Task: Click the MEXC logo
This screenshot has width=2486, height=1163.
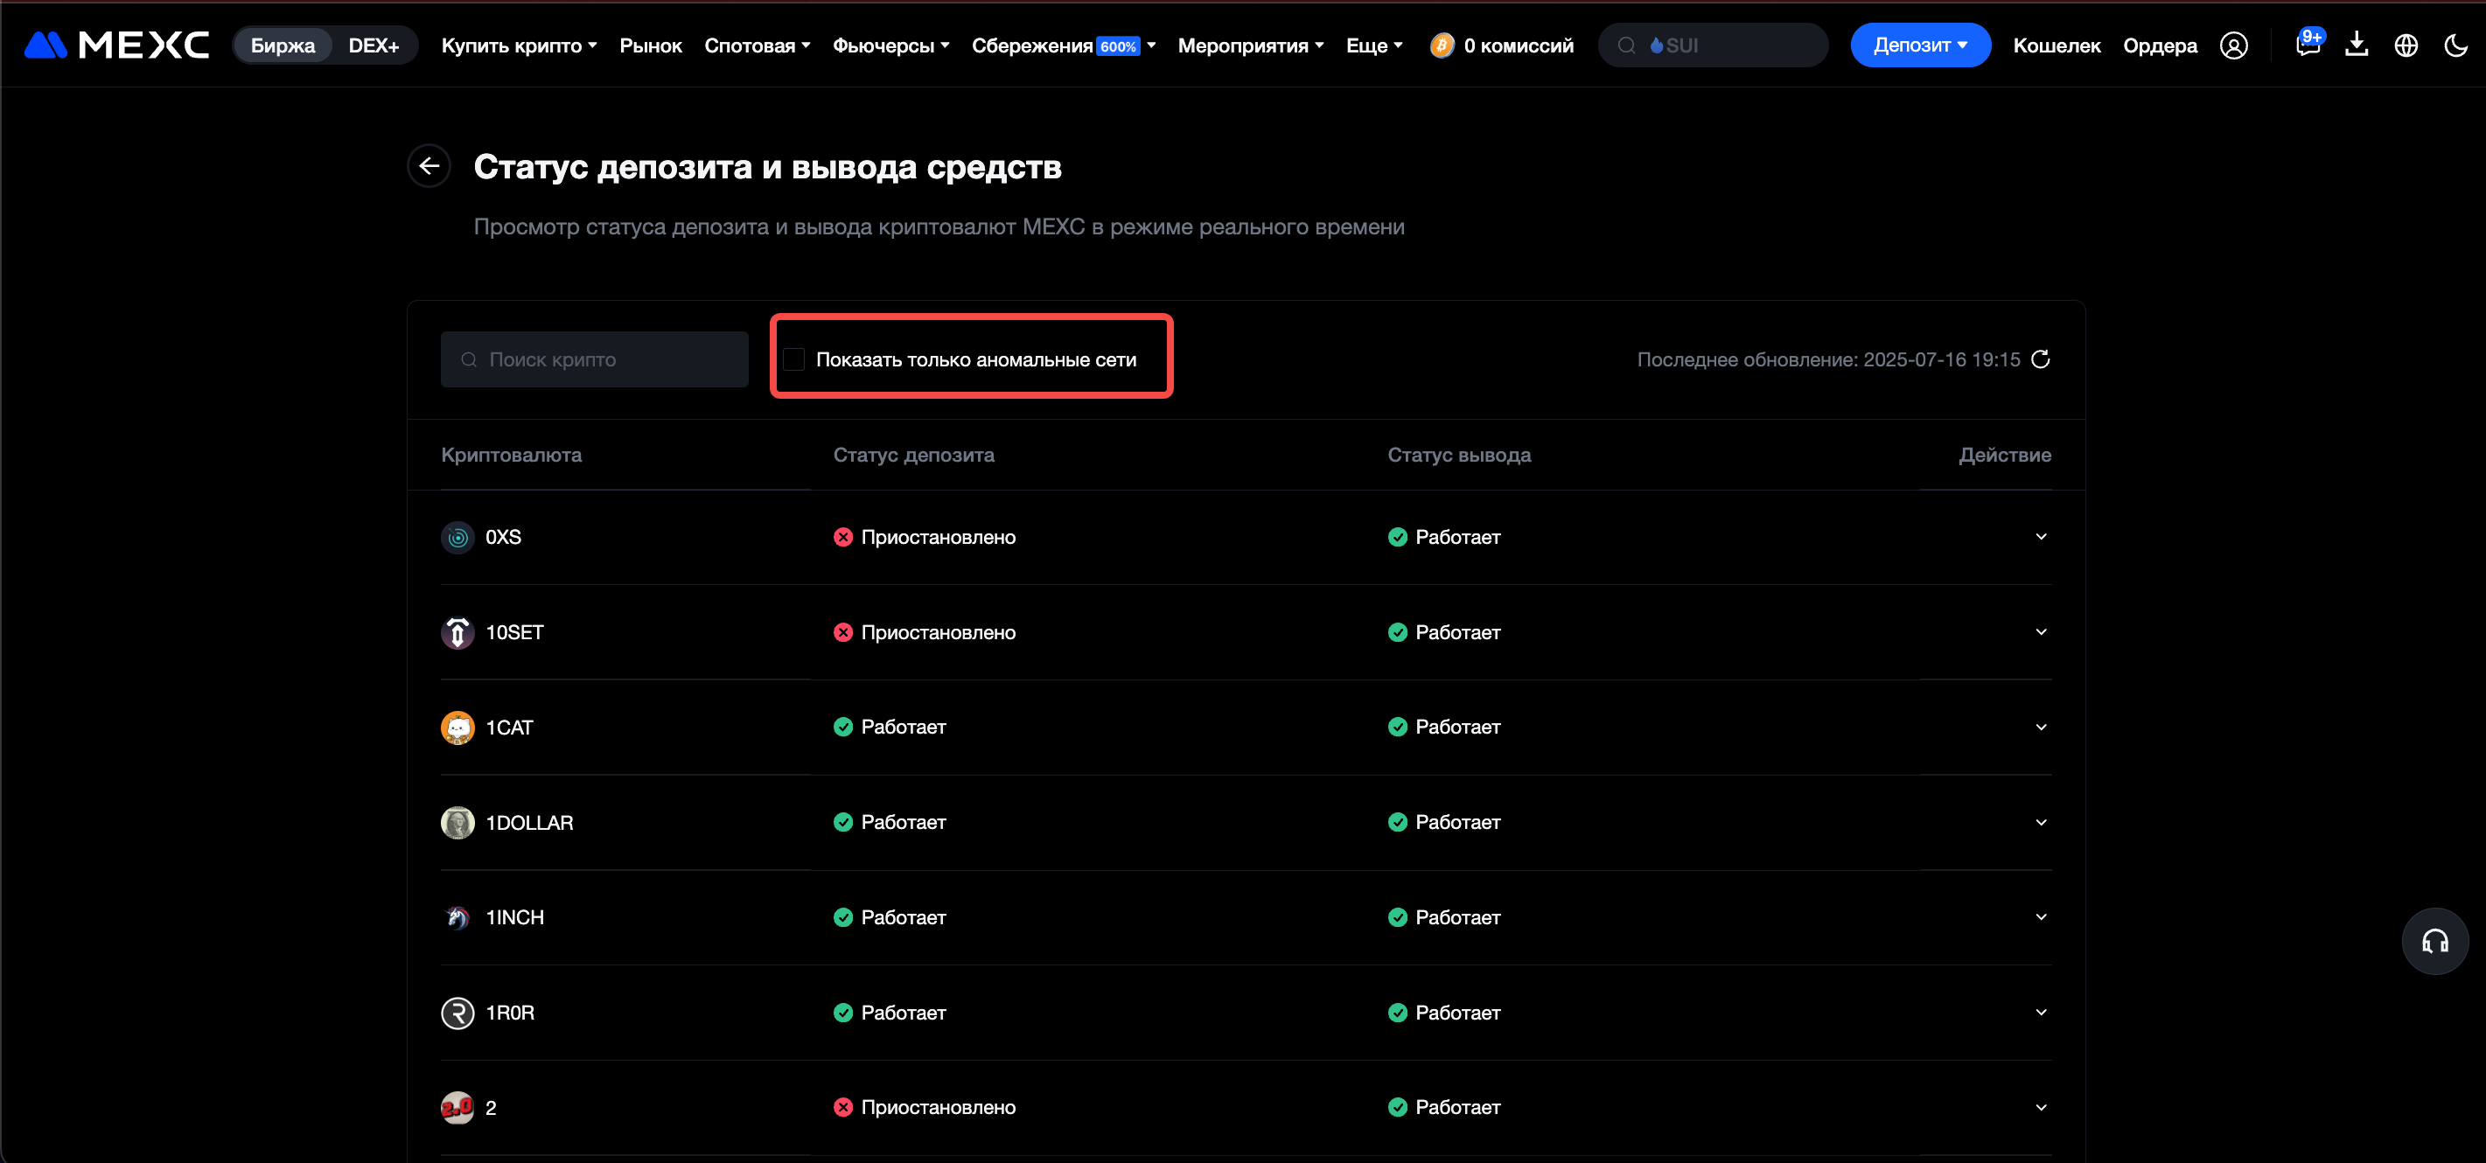Action: tap(115, 45)
